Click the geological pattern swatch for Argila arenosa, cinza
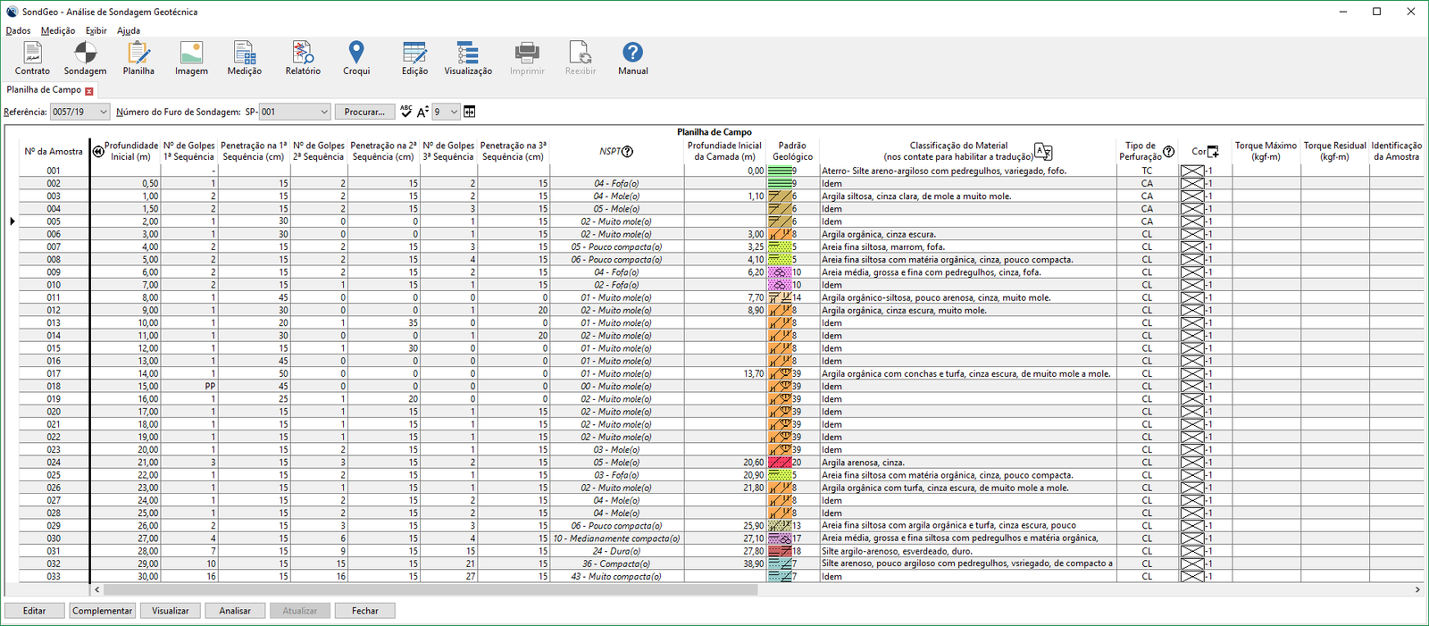The height and width of the screenshot is (626, 1429). pyautogui.click(x=780, y=463)
